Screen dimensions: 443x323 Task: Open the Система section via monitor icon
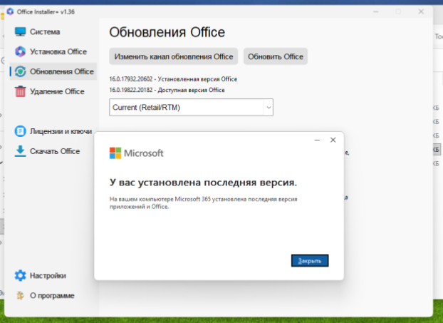click(x=20, y=32)
